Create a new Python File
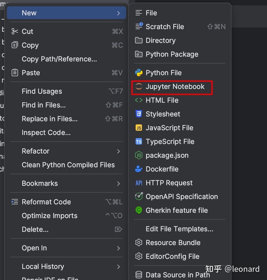 (163, 73)
